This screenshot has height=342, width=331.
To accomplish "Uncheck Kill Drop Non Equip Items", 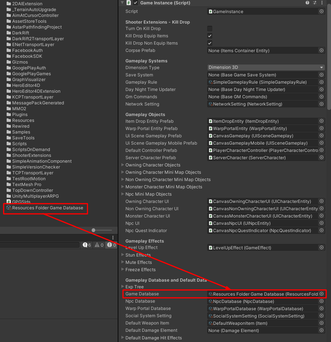I will click(x=210, y=43).
